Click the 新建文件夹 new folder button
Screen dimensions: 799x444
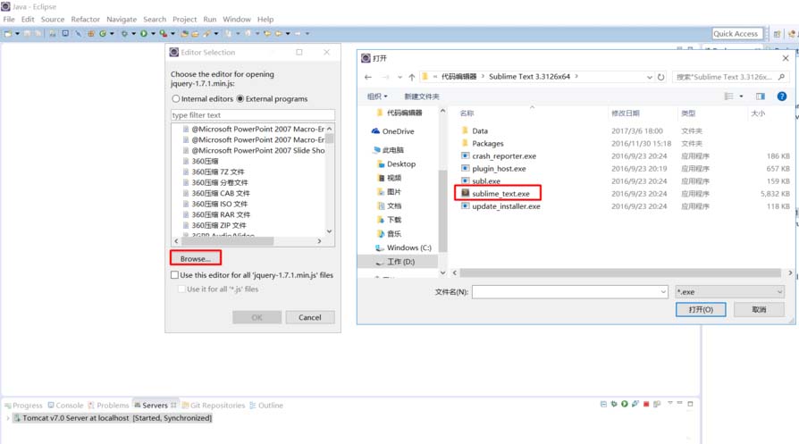click(422, 96)
